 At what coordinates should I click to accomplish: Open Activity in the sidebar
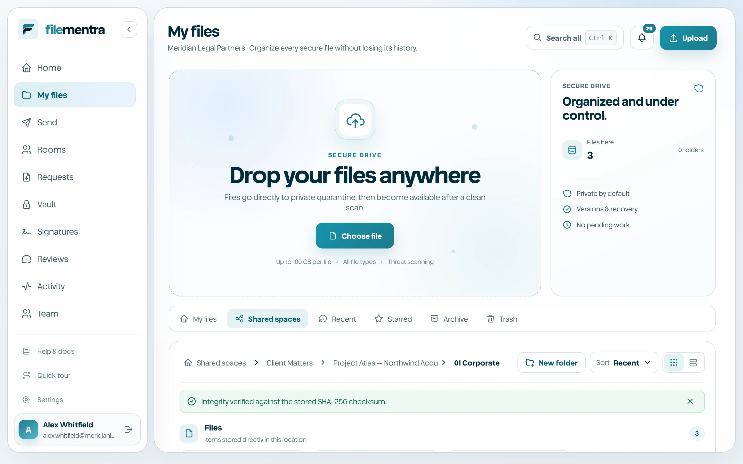click(75, 286)
